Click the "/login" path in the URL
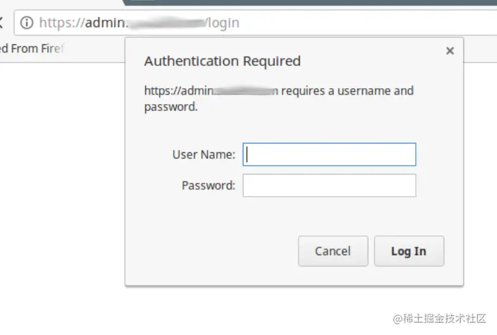Viewport: 497px width, 335px height. click(222, 23)
